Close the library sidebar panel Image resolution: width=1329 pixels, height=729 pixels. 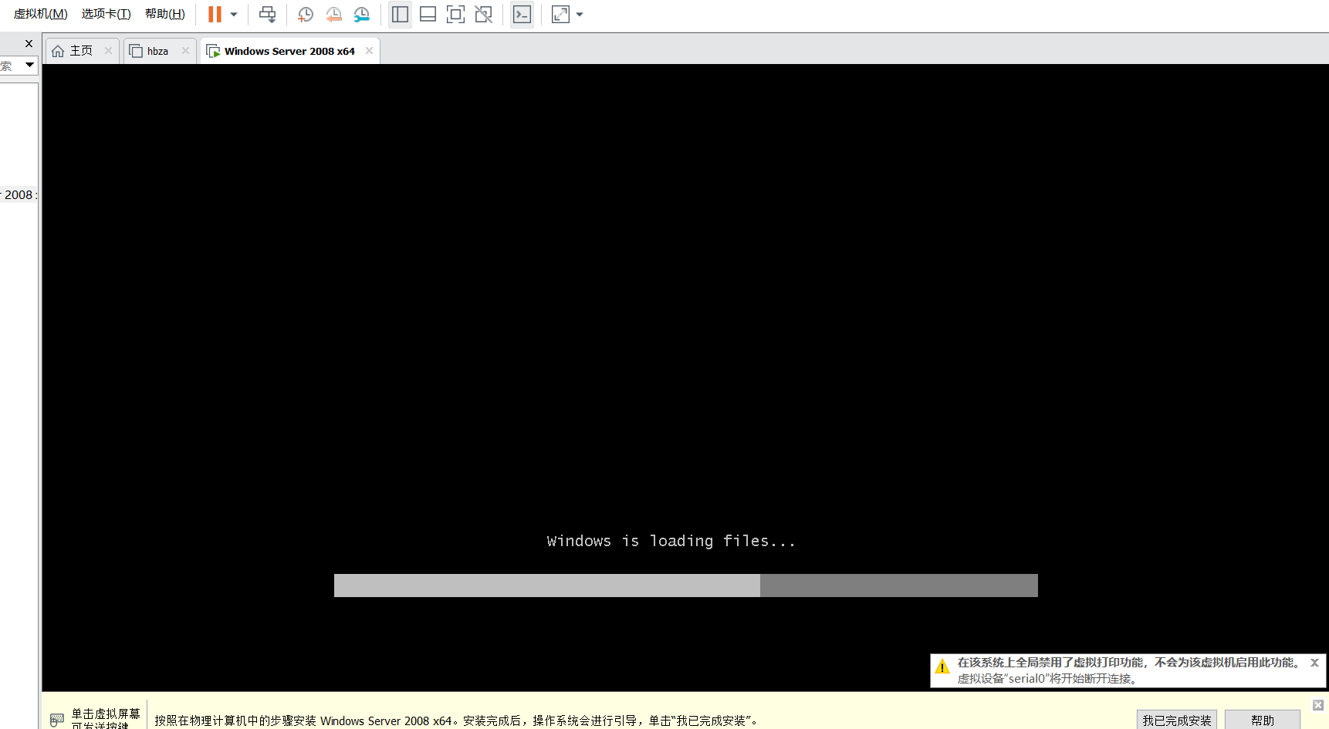29,44
